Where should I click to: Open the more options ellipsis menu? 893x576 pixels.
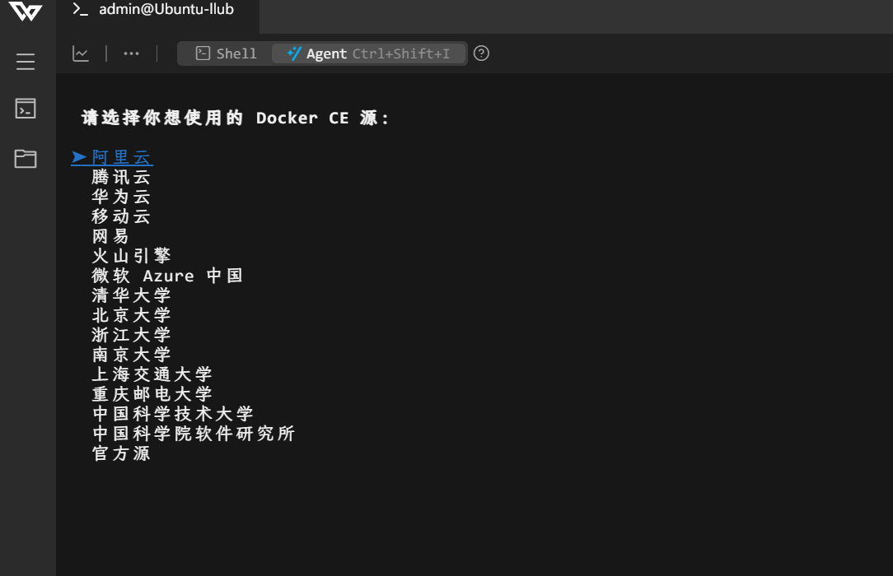coord(132,53)
